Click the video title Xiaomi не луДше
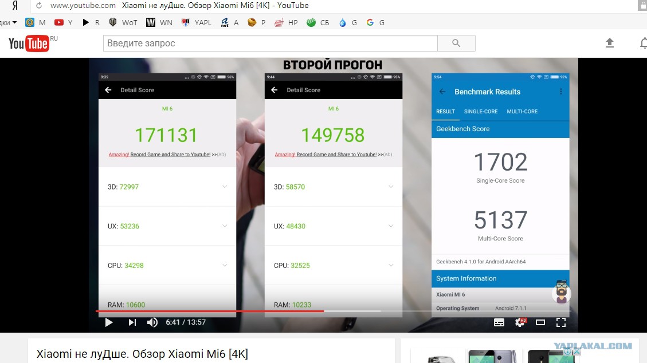Screen dimensions: 647x363 (x=142, y=354)
